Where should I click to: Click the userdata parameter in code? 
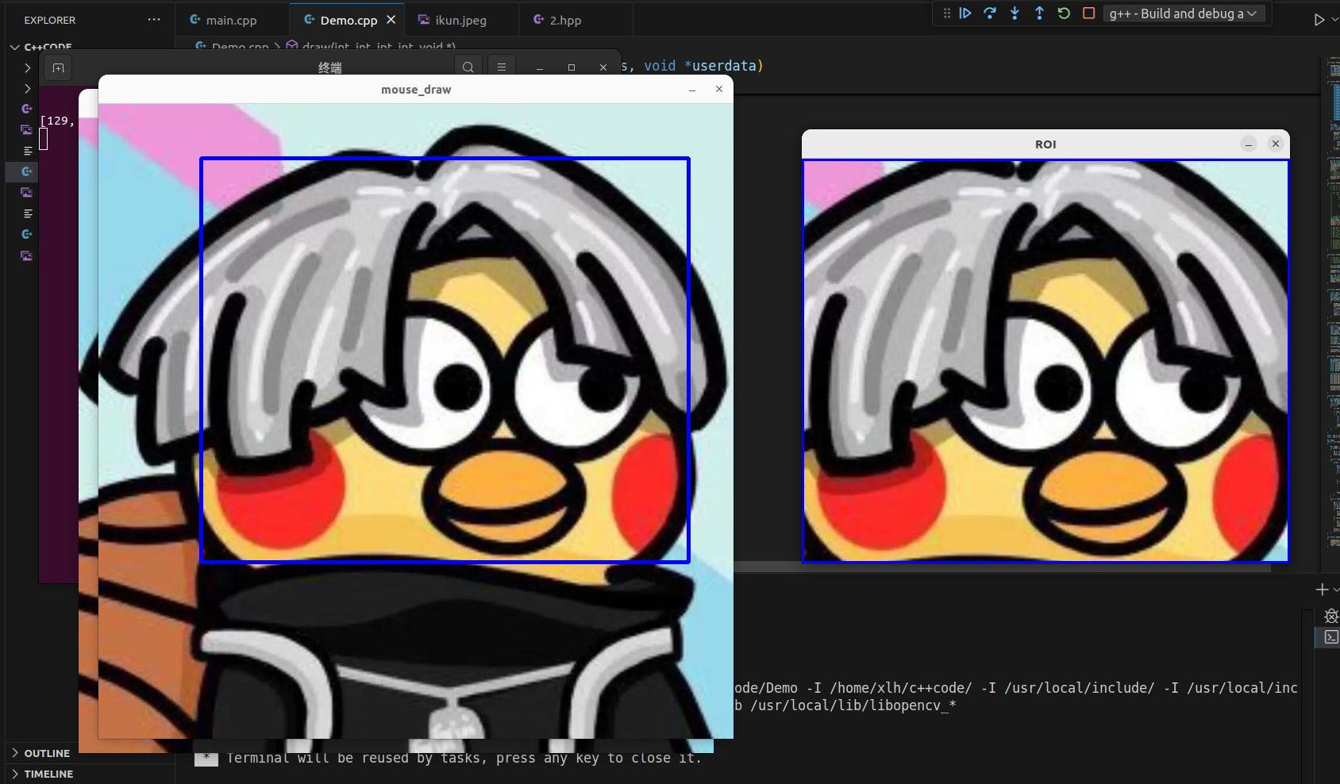[724, 66]
